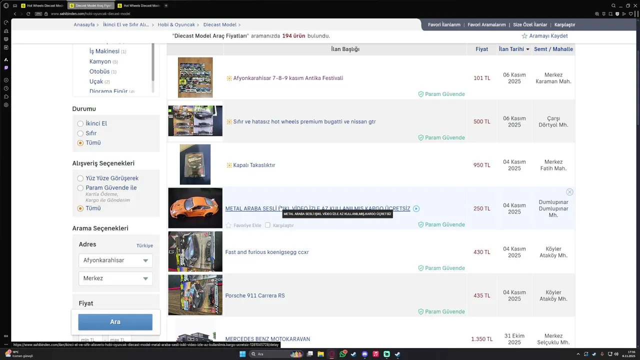Open Apple Music taskbar icon
The width and height of the screenshot is (640, 360).
[375, 354]
